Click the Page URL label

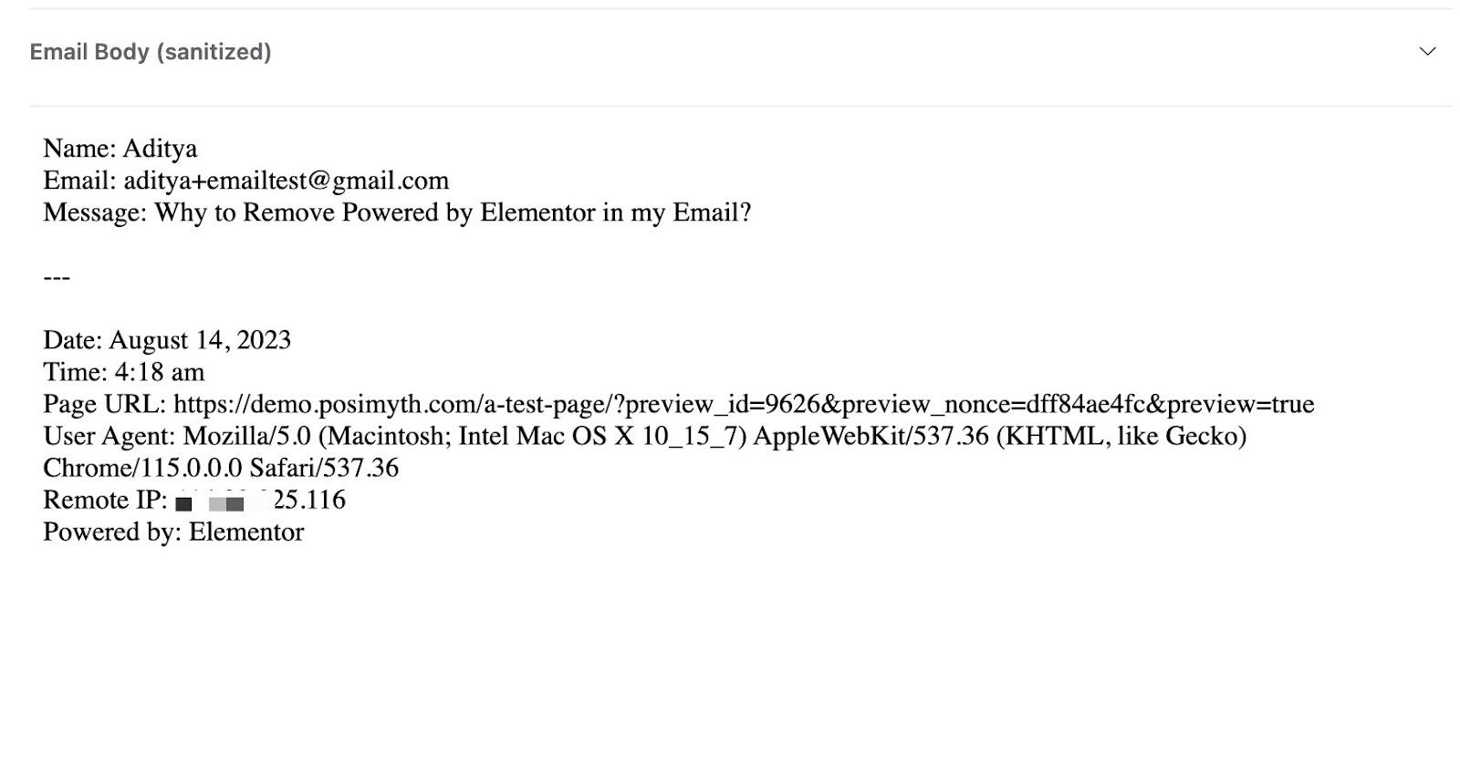pos(104,404)
